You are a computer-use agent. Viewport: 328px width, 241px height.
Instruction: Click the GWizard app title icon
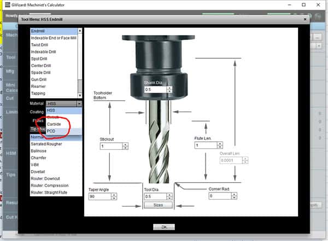click(7, 4)
